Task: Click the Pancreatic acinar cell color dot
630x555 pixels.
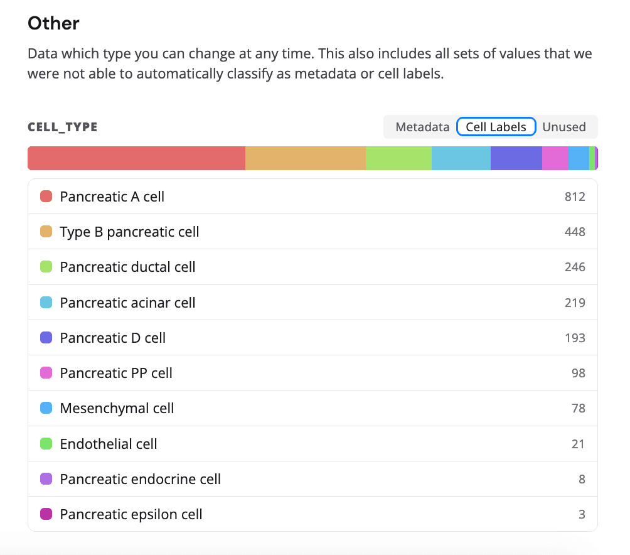Action: pyautogui.click(x=46, y=302)
